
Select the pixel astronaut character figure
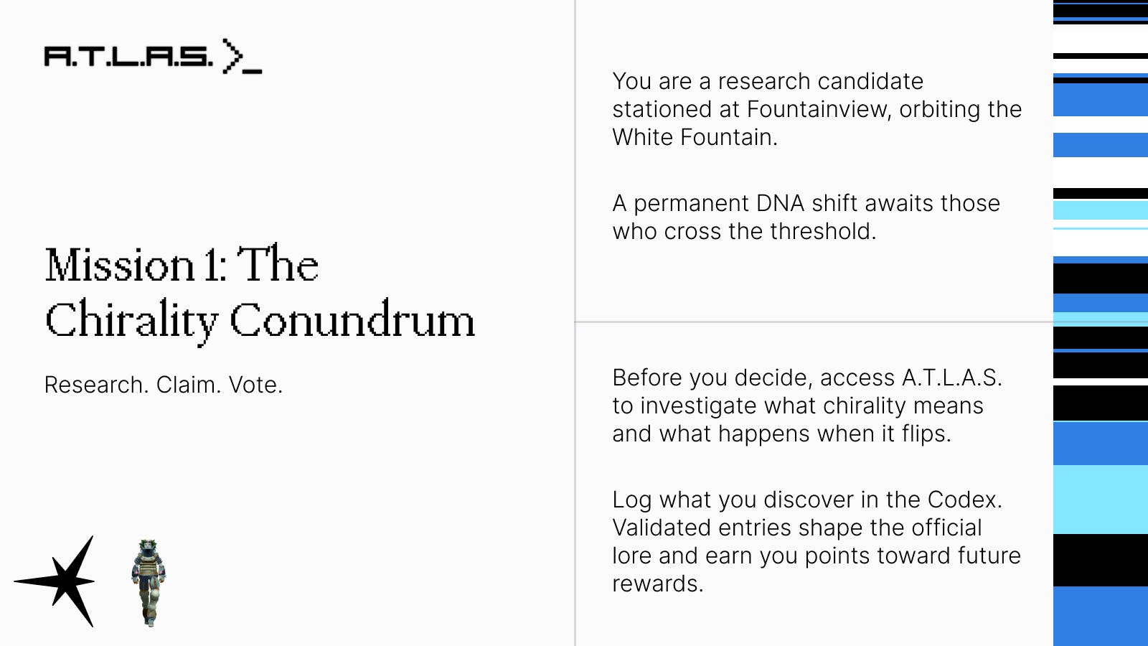pos(149,583)
